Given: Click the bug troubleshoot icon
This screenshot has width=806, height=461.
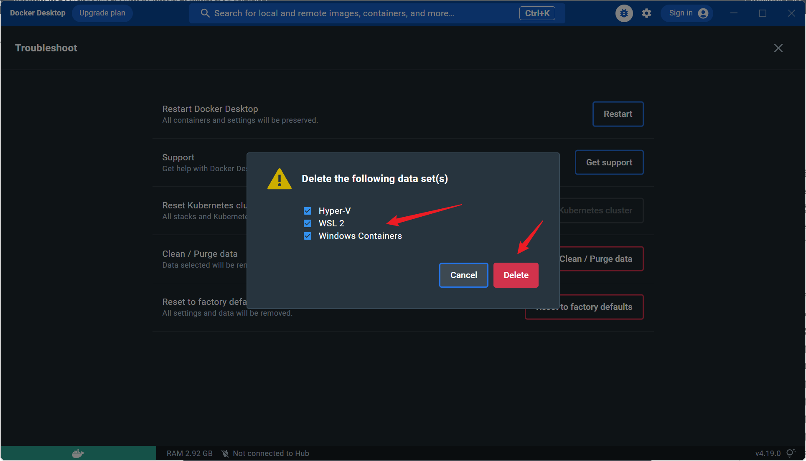Looking at the screenshot, I should 624,13.
